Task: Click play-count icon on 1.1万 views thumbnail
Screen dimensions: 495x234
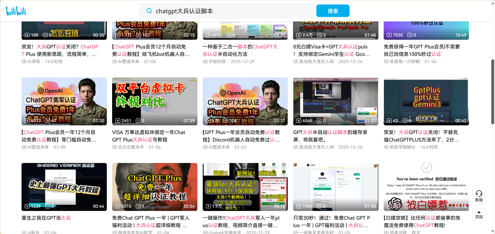Action: [x=118, y=35]
